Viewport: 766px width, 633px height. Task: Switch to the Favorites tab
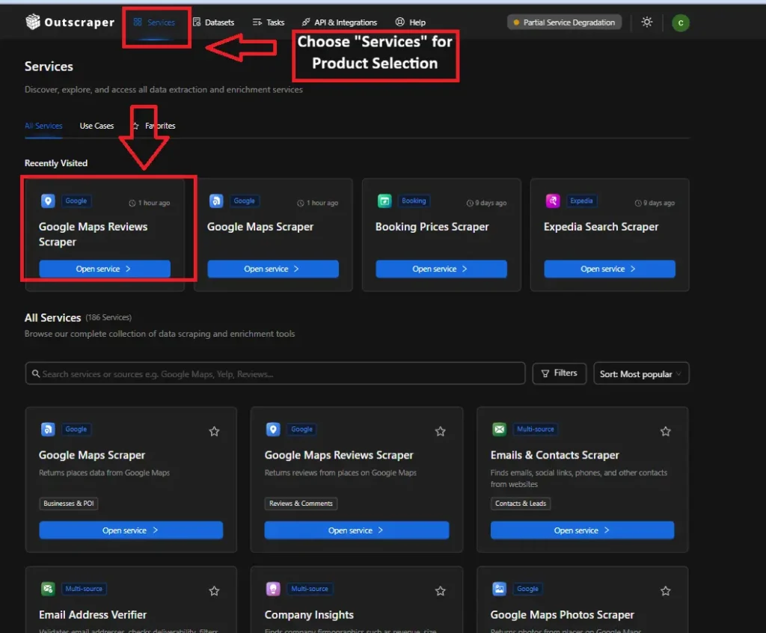(154, 126)
